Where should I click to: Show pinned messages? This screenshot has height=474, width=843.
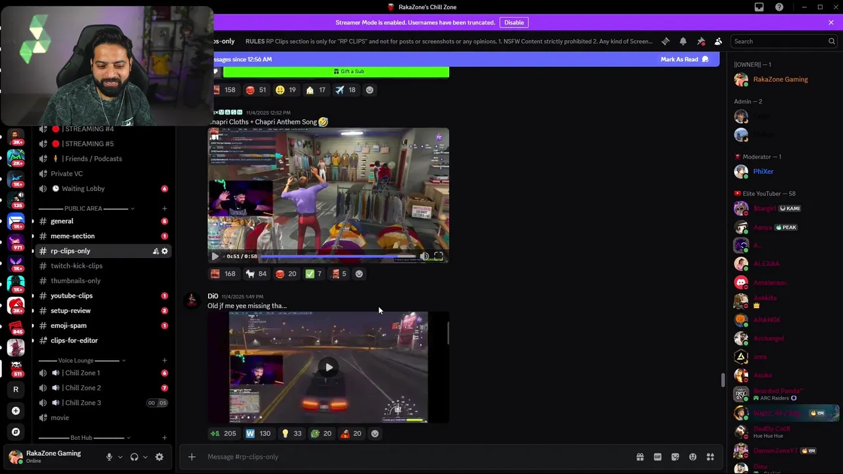click(701, 41)
